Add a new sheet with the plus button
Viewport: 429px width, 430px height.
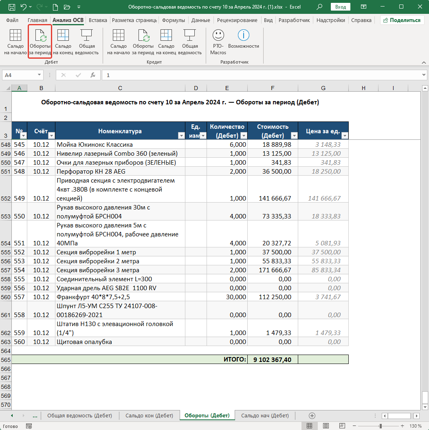[x=312, y=416]
